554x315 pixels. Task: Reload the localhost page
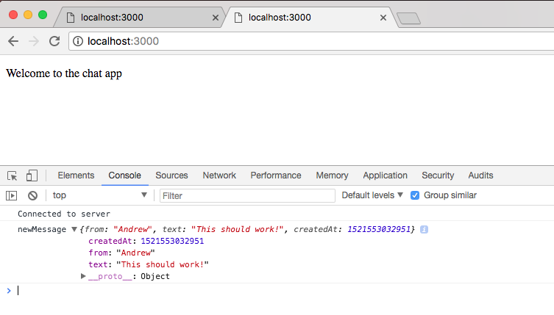(x=54, y=41)
